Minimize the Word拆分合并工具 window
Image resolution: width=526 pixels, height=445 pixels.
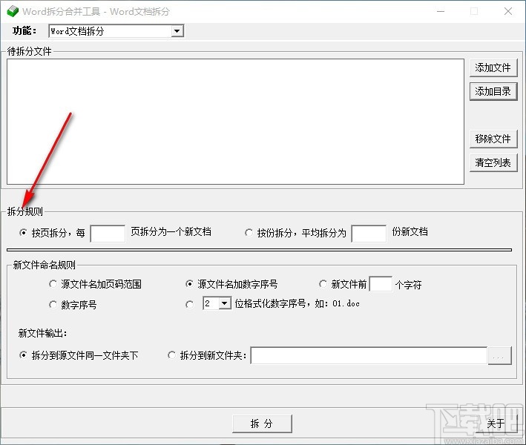pyautogui.click(x=441, y=11)
